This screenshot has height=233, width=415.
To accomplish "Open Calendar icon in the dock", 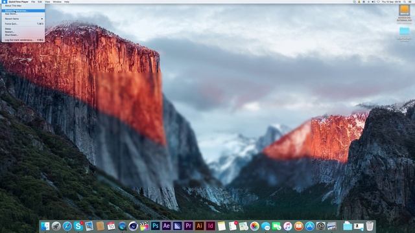I will [111, 226].
